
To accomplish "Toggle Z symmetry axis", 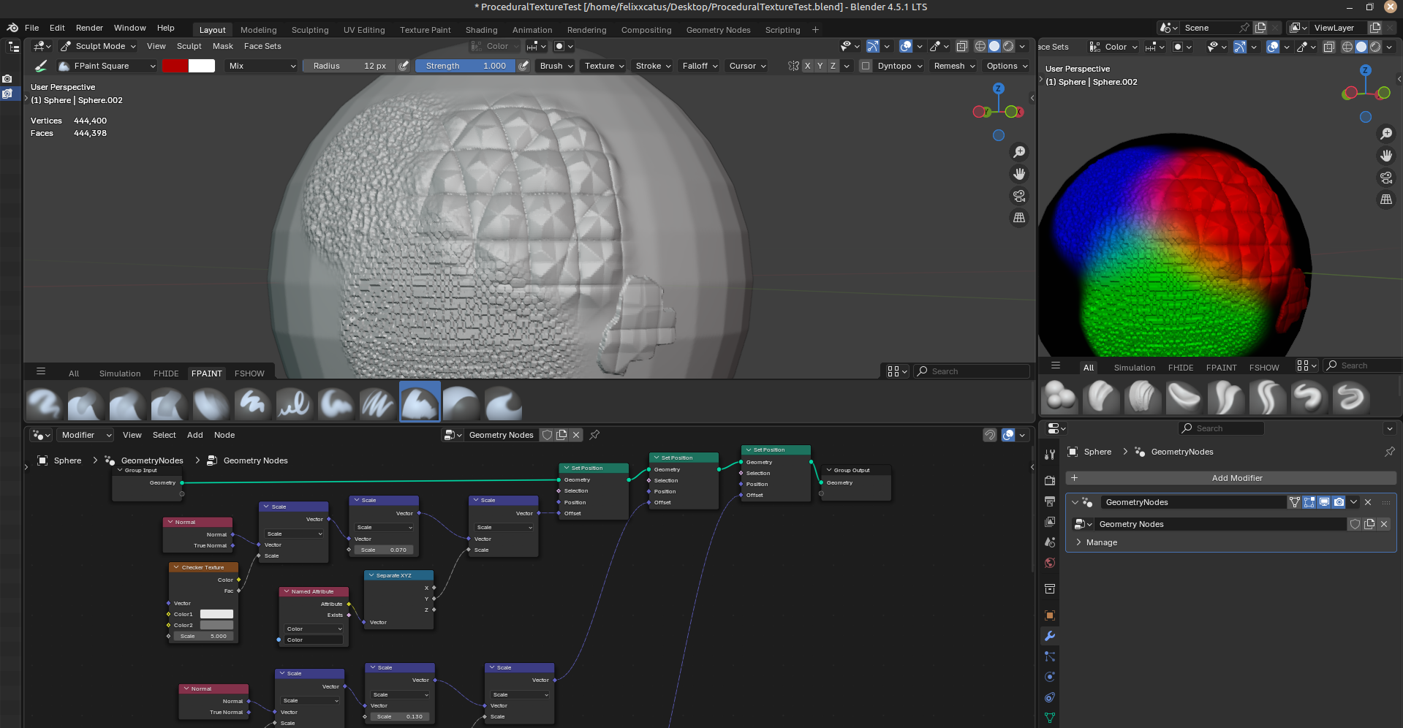I will 833,66.
